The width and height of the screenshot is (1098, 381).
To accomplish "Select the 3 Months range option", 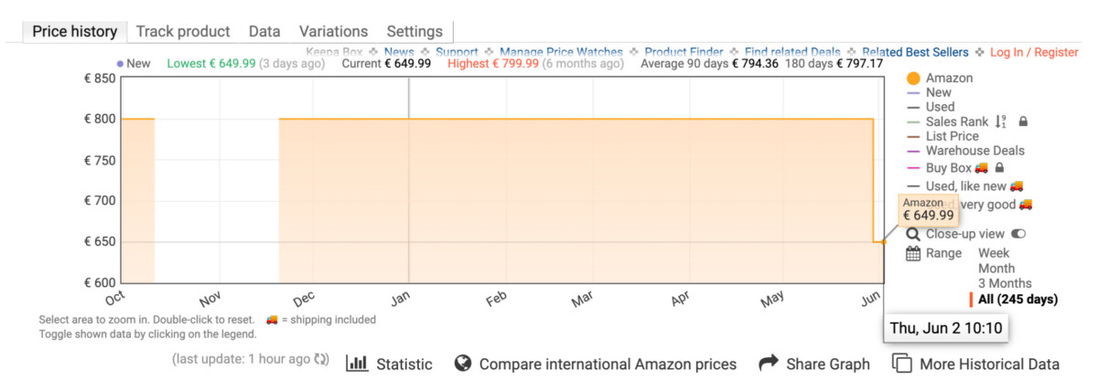I will (x=1005, y=283).
